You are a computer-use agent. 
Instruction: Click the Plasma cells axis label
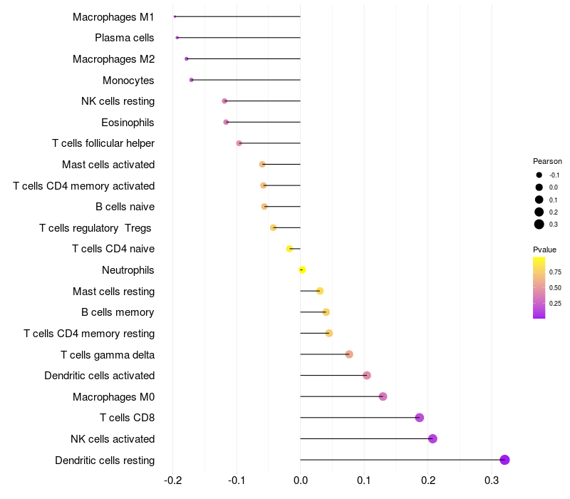(x=125, y=38)
